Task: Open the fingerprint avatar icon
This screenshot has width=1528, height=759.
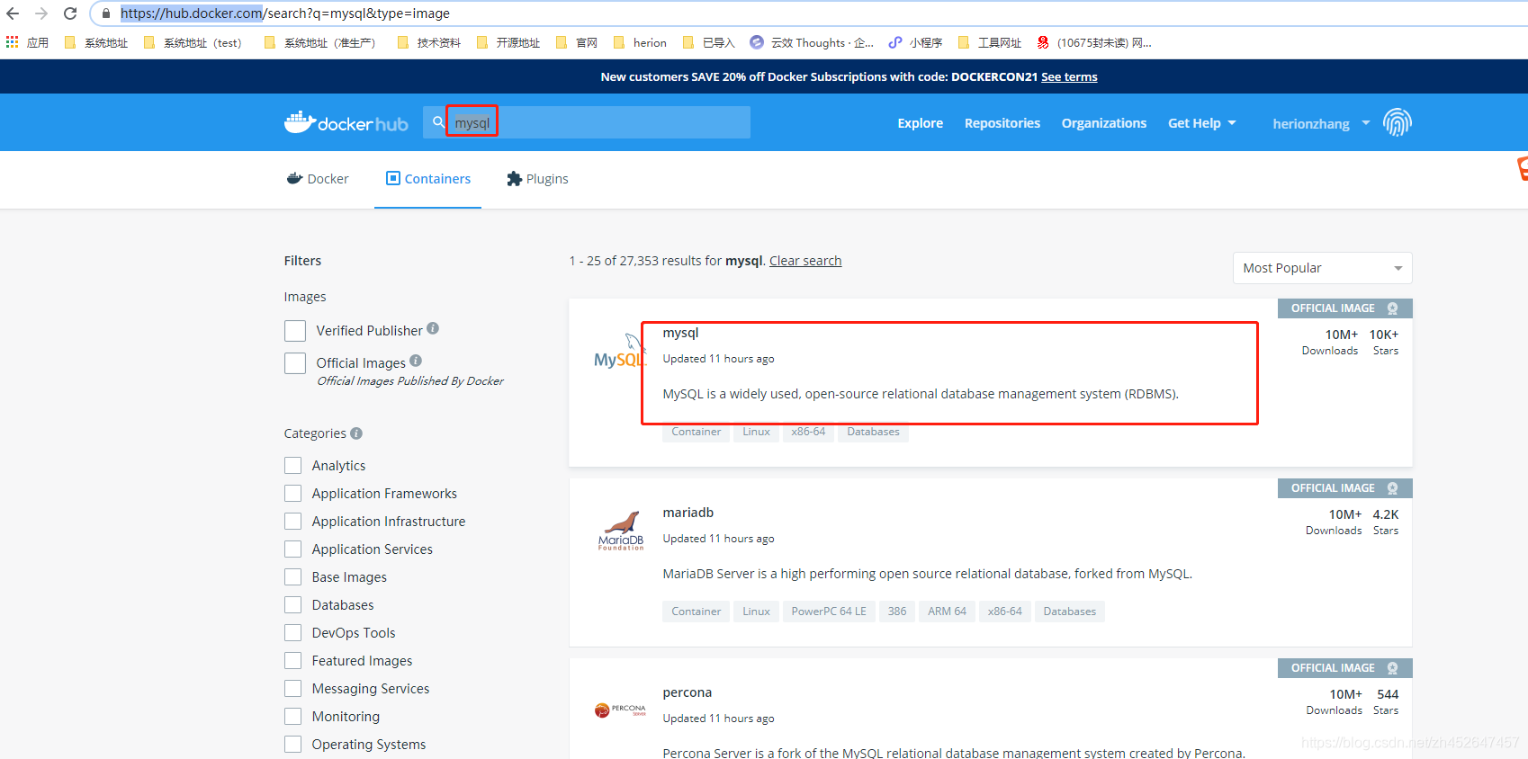Action: point(1397,122)
